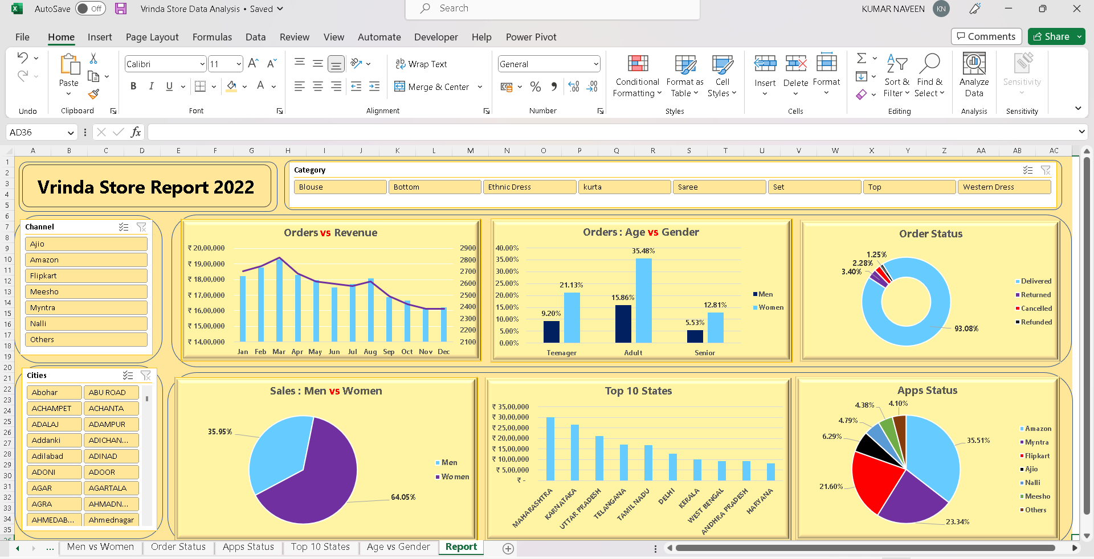The image size is (1094, 559).
Task: Switch to the Insert ribbon tab
Action: (x=100, y=36)
